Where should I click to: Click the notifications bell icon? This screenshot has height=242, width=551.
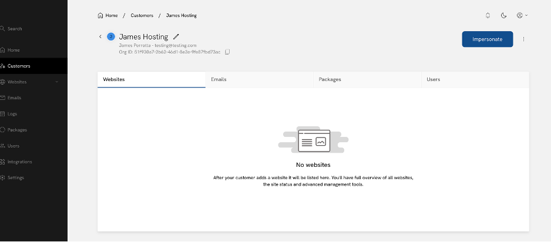coord(488,15)
